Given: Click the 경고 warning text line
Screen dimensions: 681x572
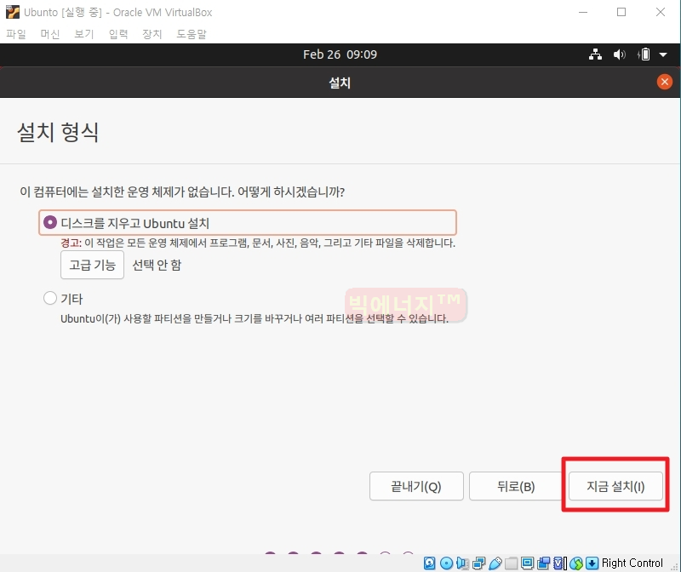Looking at the screenshot, I should click(258, 243).
